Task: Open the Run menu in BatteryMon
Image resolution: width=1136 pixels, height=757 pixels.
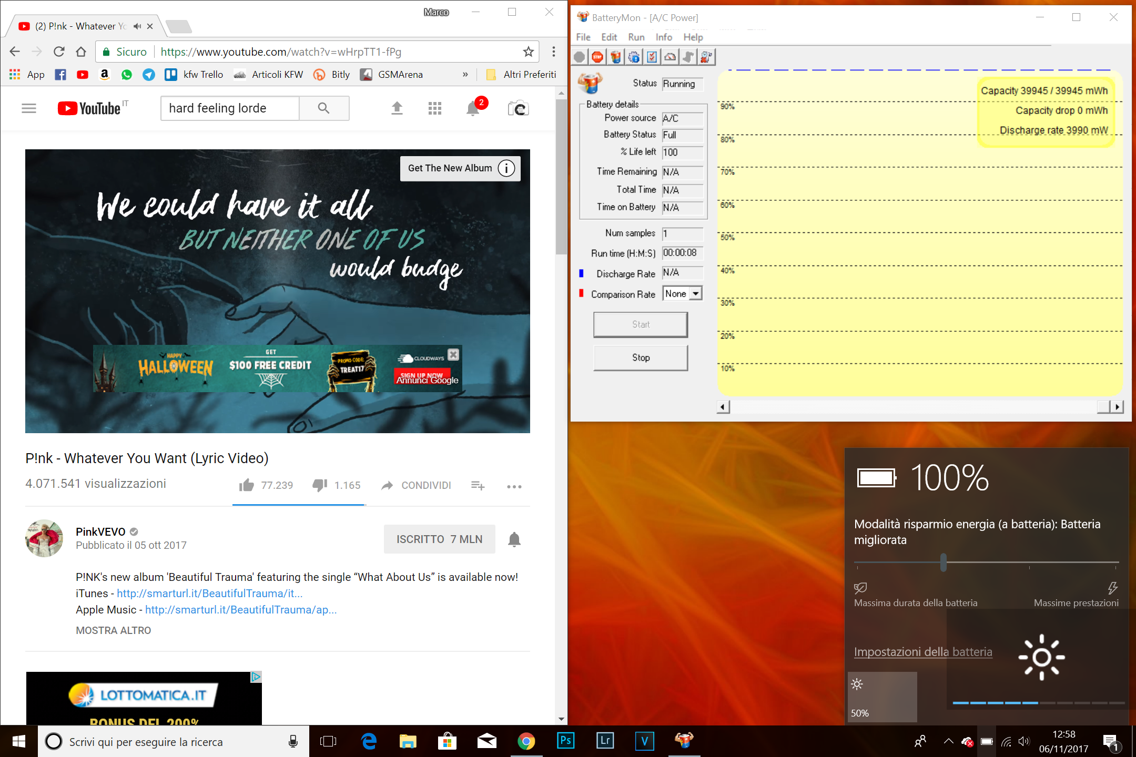Action: [x=636, y=37]
